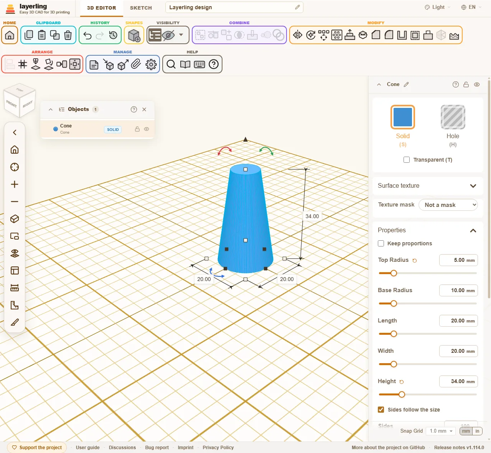Uncheck Sides follow the size
The width and height of the screenshot is (491, 453).
(381, 410)
